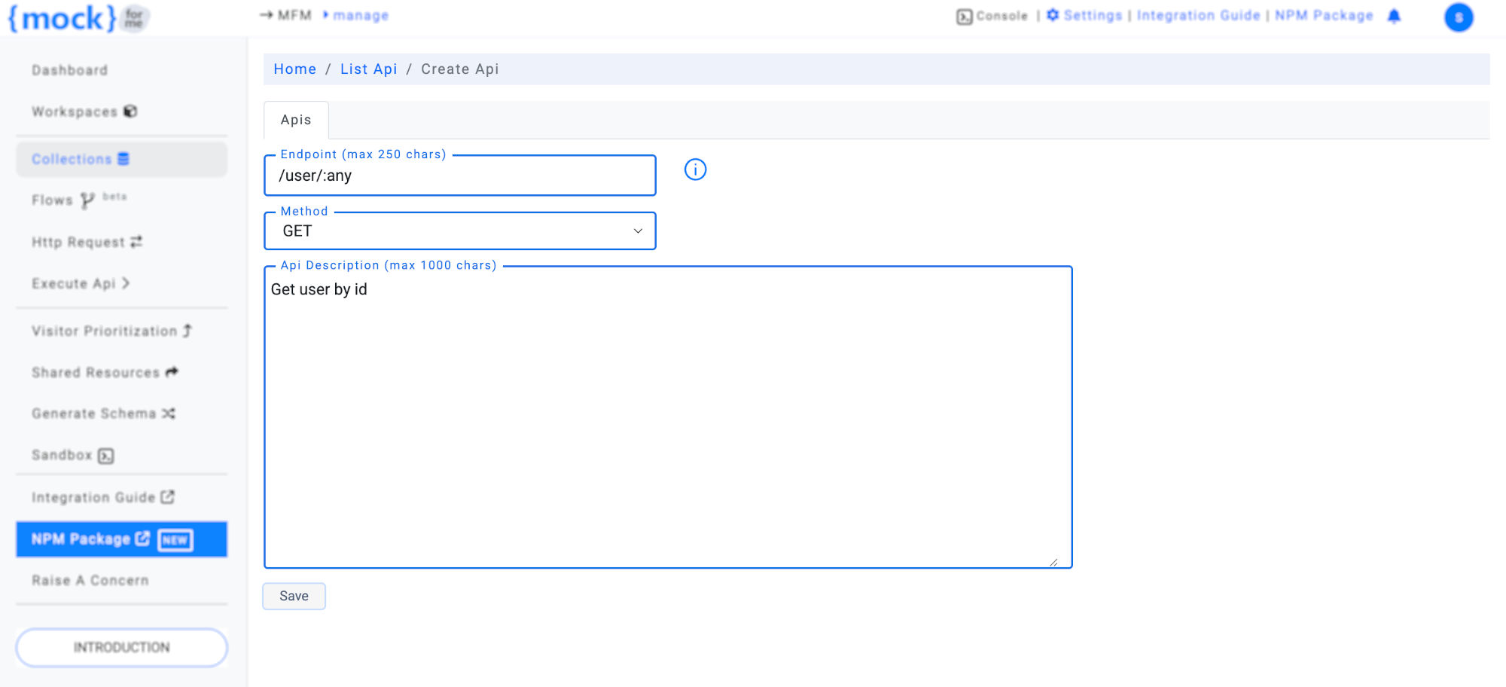Image resolution: width=1506 pixels, height=687 pixels.
Task: Click the Execute Api chevron icon
Action: point(126,283)
